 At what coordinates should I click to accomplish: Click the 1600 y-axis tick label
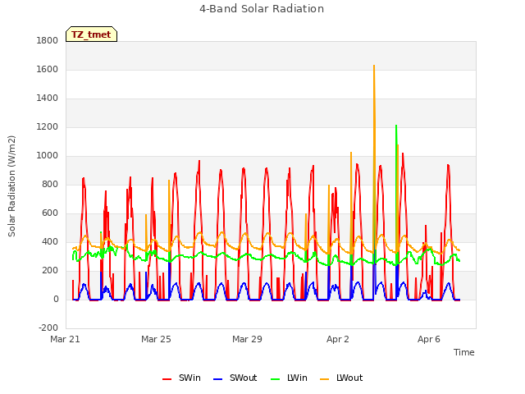[x=48, y=70]
